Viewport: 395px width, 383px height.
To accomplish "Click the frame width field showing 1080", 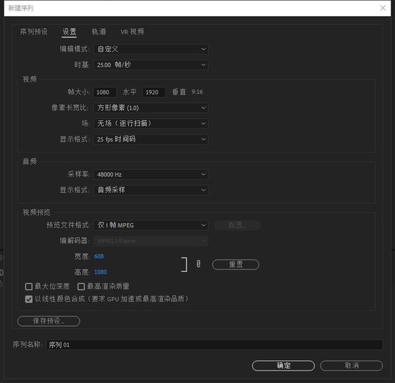I will (105, 92).
